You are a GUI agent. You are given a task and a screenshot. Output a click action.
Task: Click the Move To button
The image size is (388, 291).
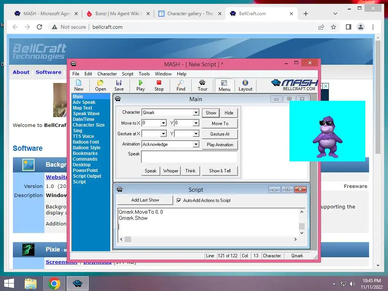[x=220, y=124]
